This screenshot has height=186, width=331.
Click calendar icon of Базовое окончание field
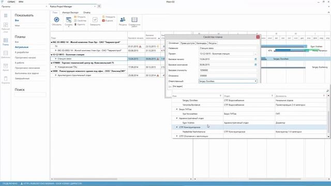(255, 65)
